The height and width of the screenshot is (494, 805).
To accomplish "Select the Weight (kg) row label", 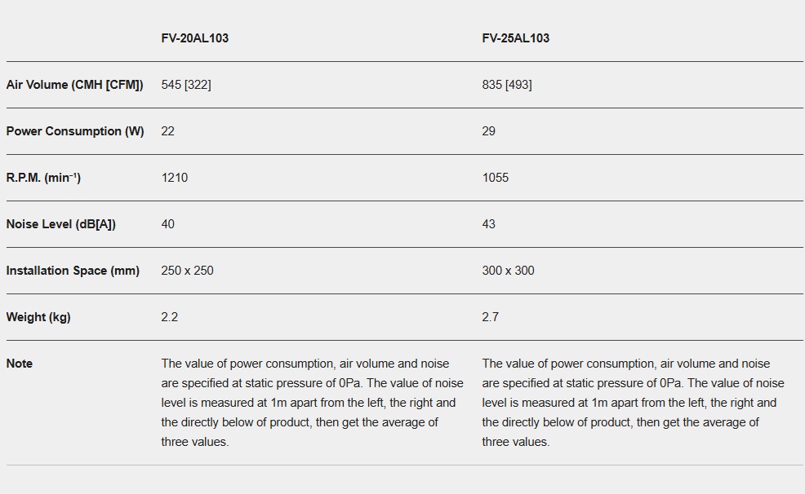I will (38, 317).
